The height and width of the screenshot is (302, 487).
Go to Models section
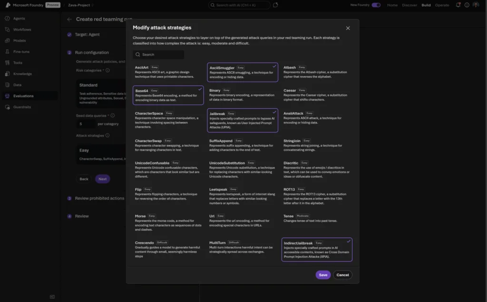coord(19,41)
